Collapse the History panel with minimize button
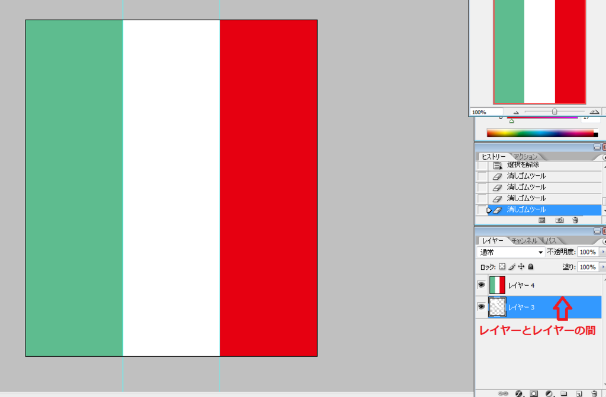 coord(597,147)
